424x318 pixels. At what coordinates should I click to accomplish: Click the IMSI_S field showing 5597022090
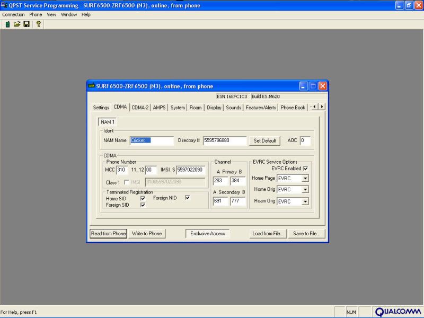pos(191,170)
